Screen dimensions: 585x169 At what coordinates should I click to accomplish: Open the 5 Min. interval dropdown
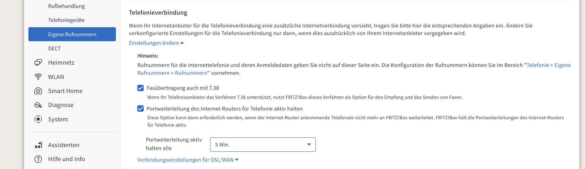point(263,145)
